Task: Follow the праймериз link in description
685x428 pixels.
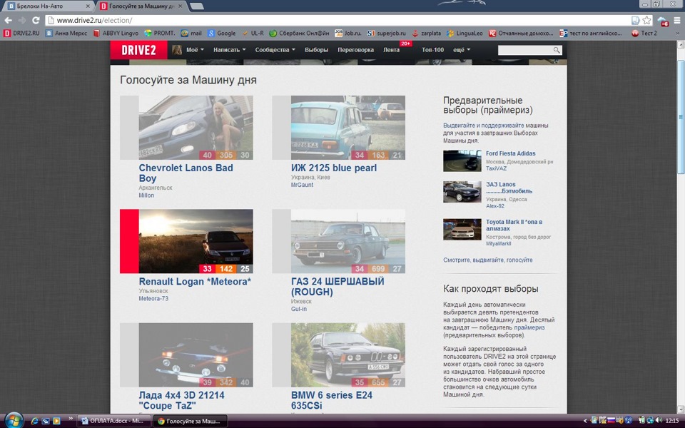Action: pyautogui.click(x=529, y=327)
